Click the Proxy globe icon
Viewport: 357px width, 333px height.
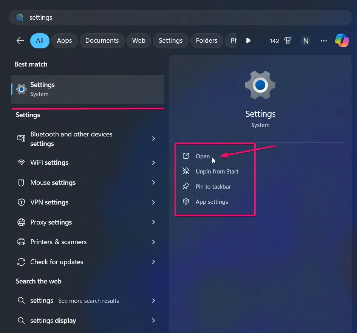pos(22,222)
